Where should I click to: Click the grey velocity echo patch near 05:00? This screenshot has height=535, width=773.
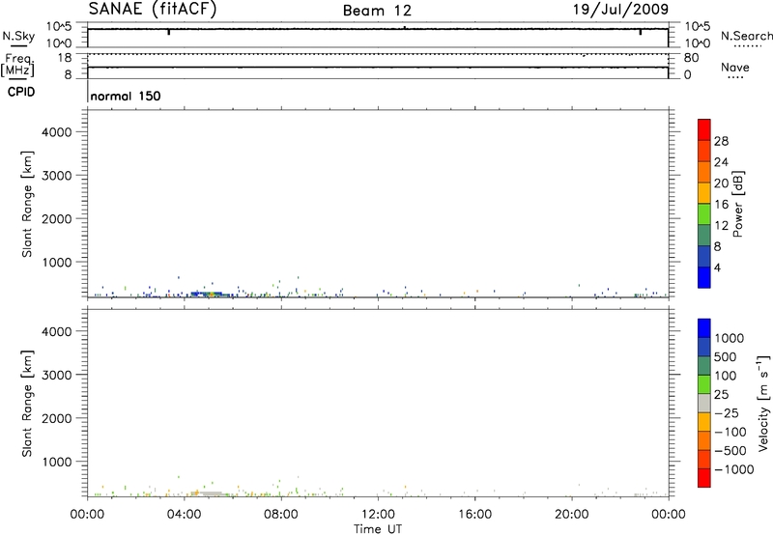(x=211, y=493)
